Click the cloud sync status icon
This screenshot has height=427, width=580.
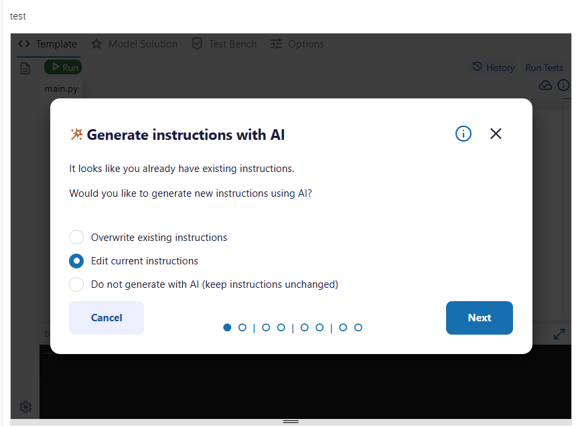(545, 85)
